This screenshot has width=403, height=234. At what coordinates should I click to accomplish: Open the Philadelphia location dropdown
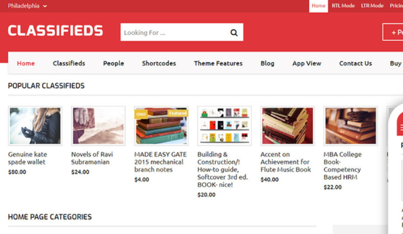pyautogui.click(x=27, y=6)
